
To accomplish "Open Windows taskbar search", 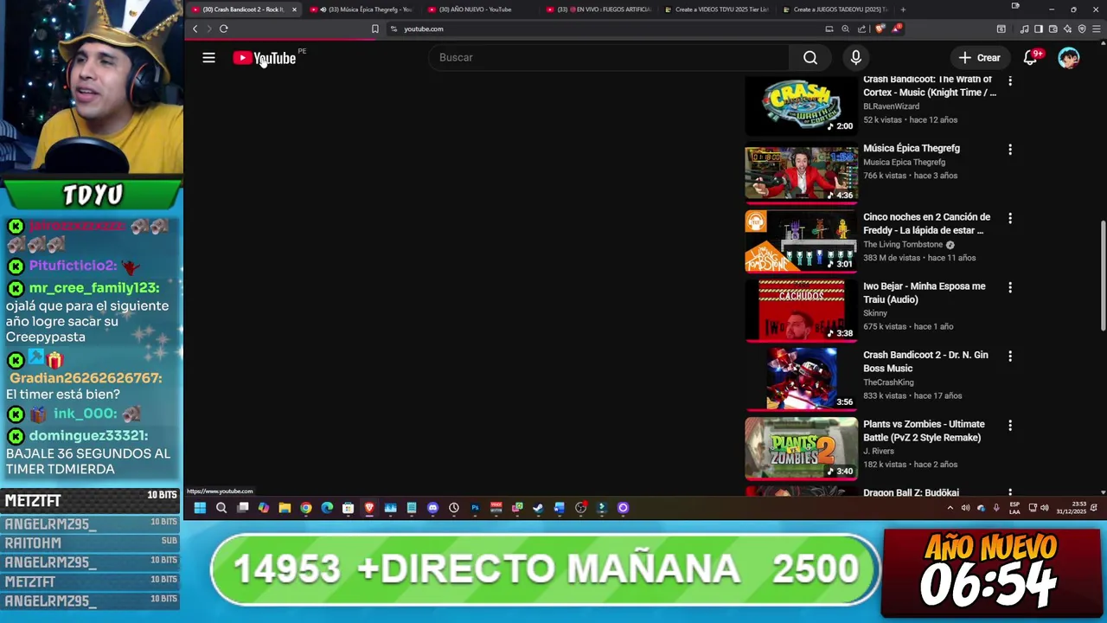I will (221, 508).
